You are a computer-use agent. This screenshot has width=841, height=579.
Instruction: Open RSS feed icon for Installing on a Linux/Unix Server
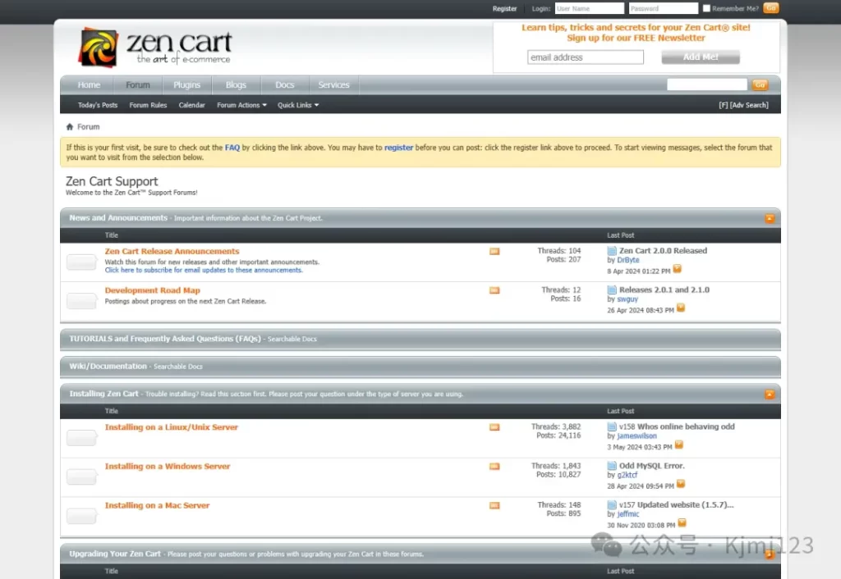click(494, 427)
